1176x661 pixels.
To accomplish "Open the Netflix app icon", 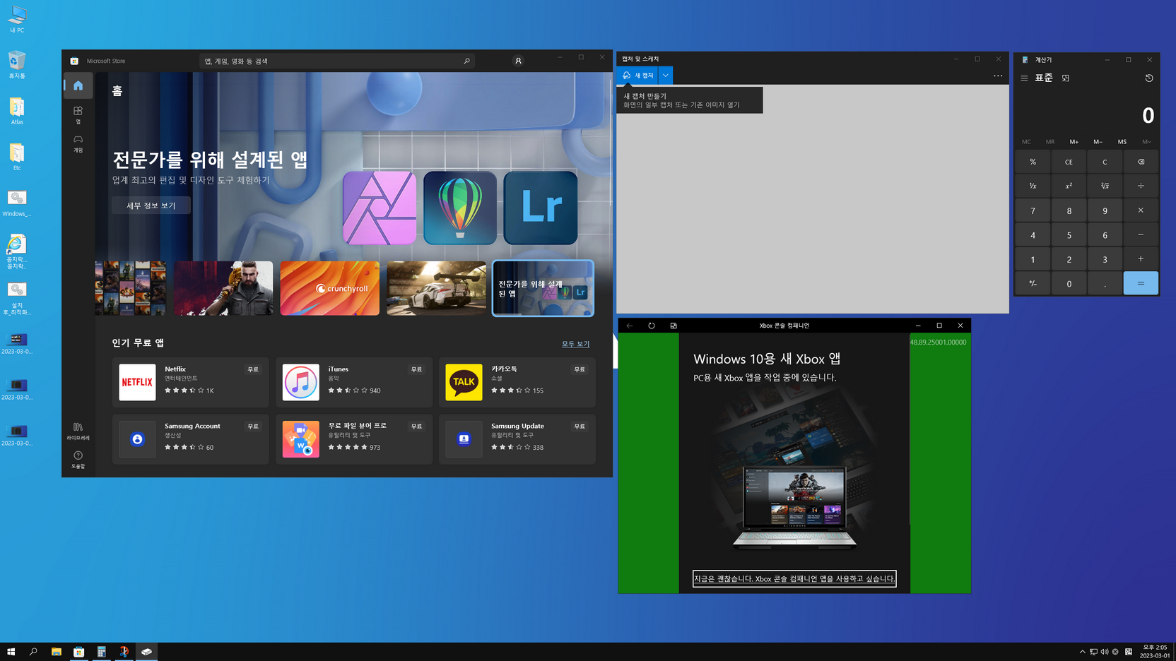I will click(137, 382).
